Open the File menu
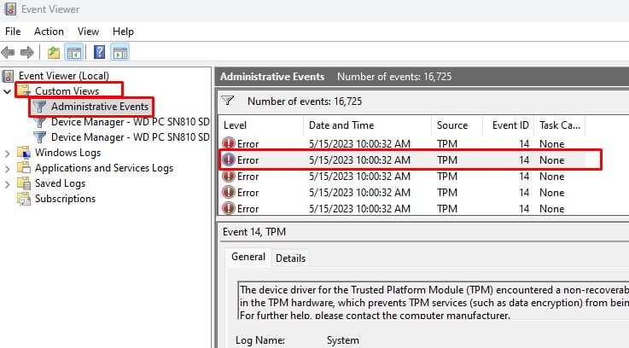The image size is (629, 348). pyautogui.click(x=13, y=32)
